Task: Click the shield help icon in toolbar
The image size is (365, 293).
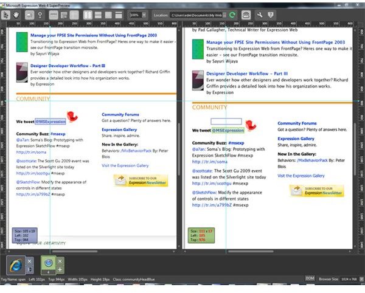Action: [x=270, y=15]
